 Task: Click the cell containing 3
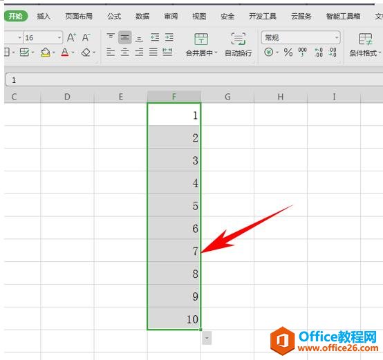(174, 160)
